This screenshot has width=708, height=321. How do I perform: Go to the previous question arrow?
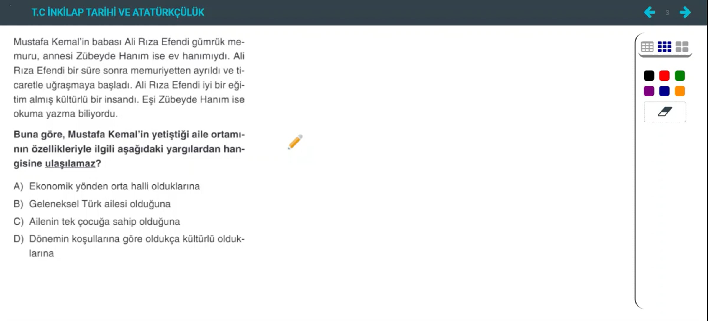(x=649, y=12)
